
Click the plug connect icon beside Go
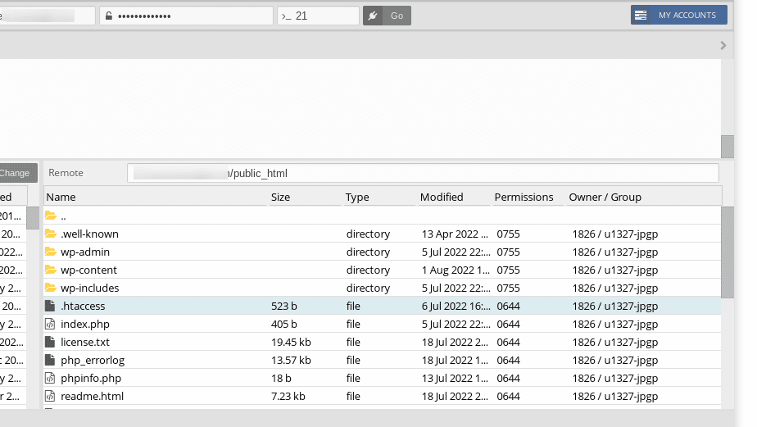pos(373,16)
